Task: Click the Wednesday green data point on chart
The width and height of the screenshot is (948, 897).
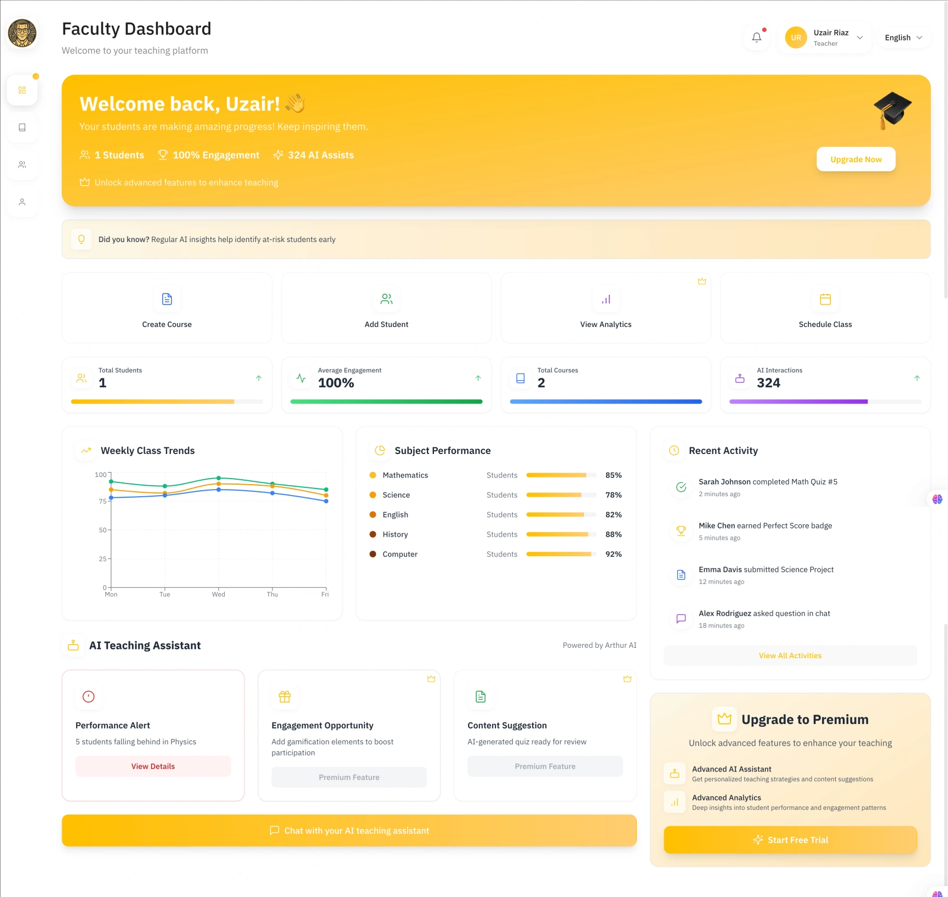Action: tap(219, 478)
